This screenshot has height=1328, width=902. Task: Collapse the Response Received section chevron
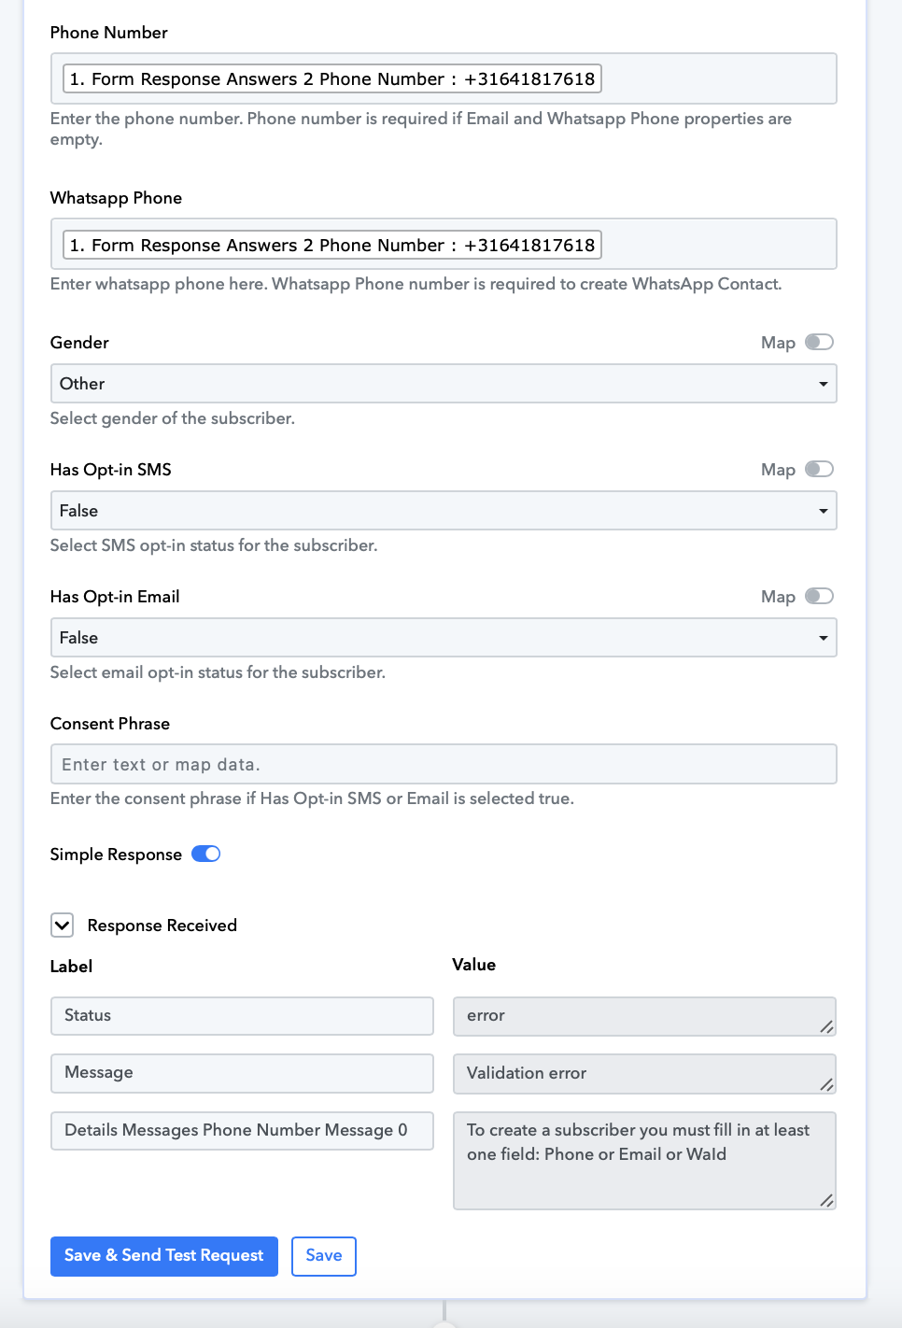coord(63,925)
